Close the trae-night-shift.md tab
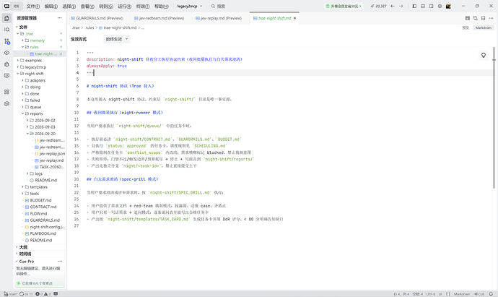This screenshot has height=297, width=498. [x=294, y=18]
